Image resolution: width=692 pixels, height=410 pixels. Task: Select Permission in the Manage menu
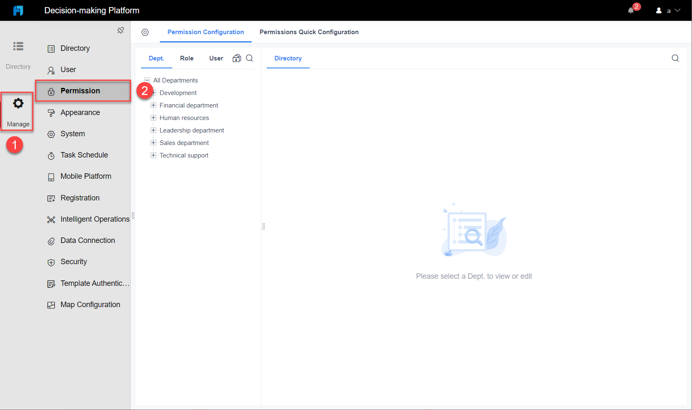80,91
